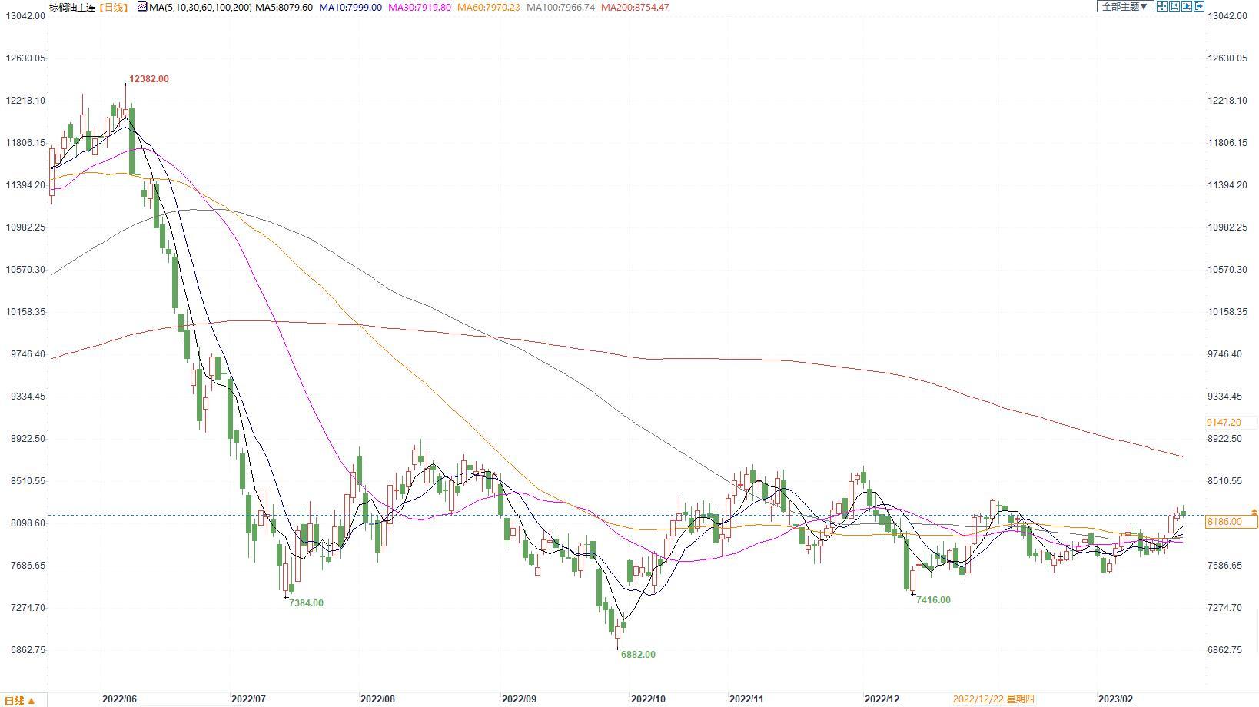Image resolution: width=1259 pixels, height=707 pixels.
Task: Click the MA indicator chart icon
Action: [142, 7]
